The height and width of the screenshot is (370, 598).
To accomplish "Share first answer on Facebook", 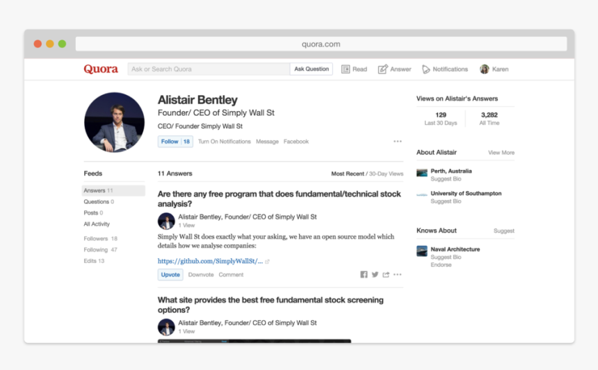I will (364, 274).
